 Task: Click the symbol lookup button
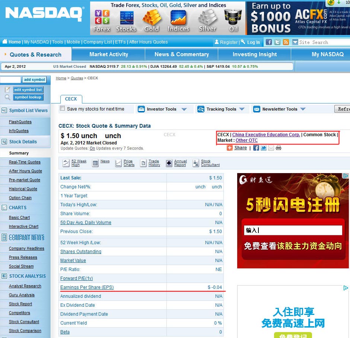tap(28, 97)
